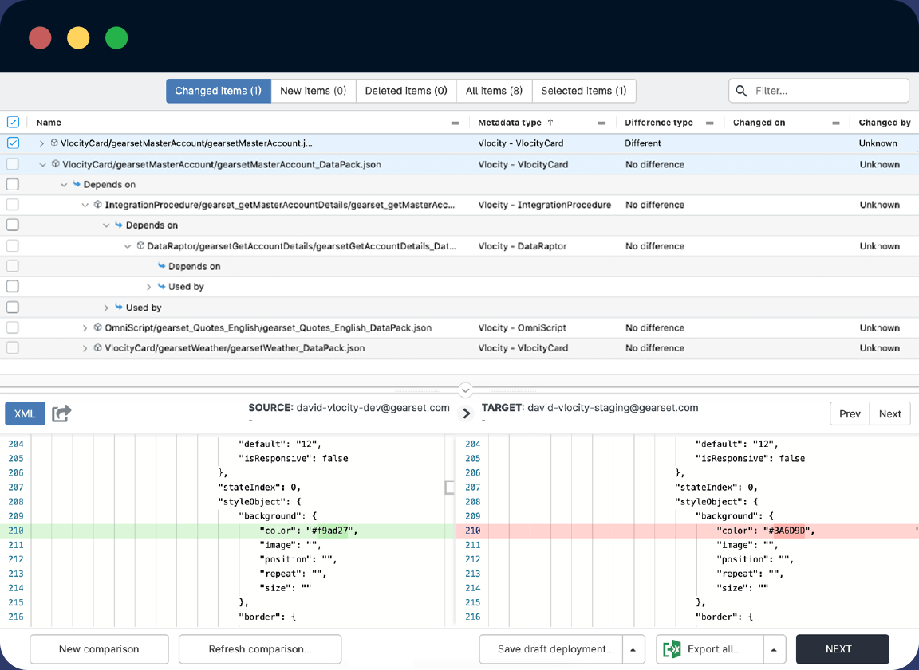
Task: Check the gearsetWeather_DataPack.json row checkbox
Action: pyautogui.click(x=13, y=348)
